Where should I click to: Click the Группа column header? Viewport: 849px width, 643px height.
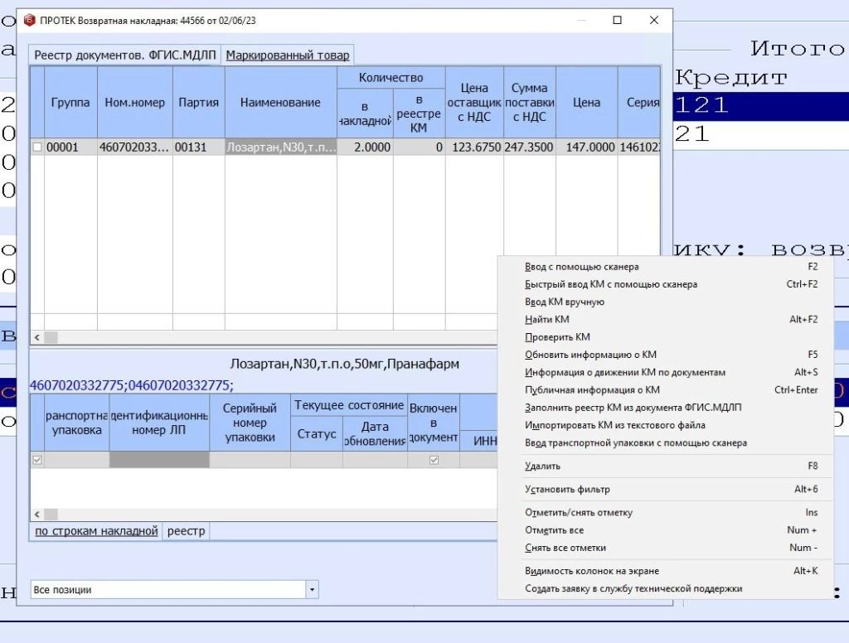coord(70,102)
